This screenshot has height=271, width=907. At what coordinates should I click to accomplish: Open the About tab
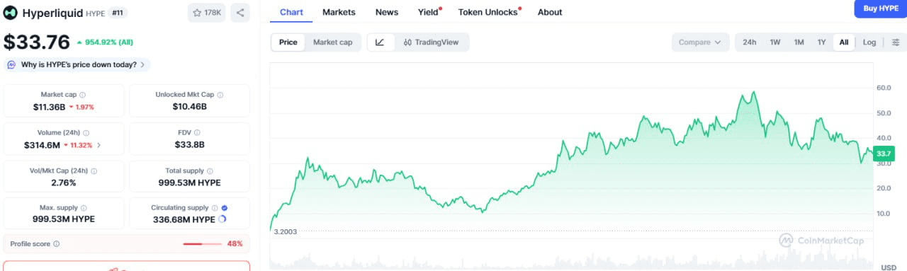click(x=550, y=12)
